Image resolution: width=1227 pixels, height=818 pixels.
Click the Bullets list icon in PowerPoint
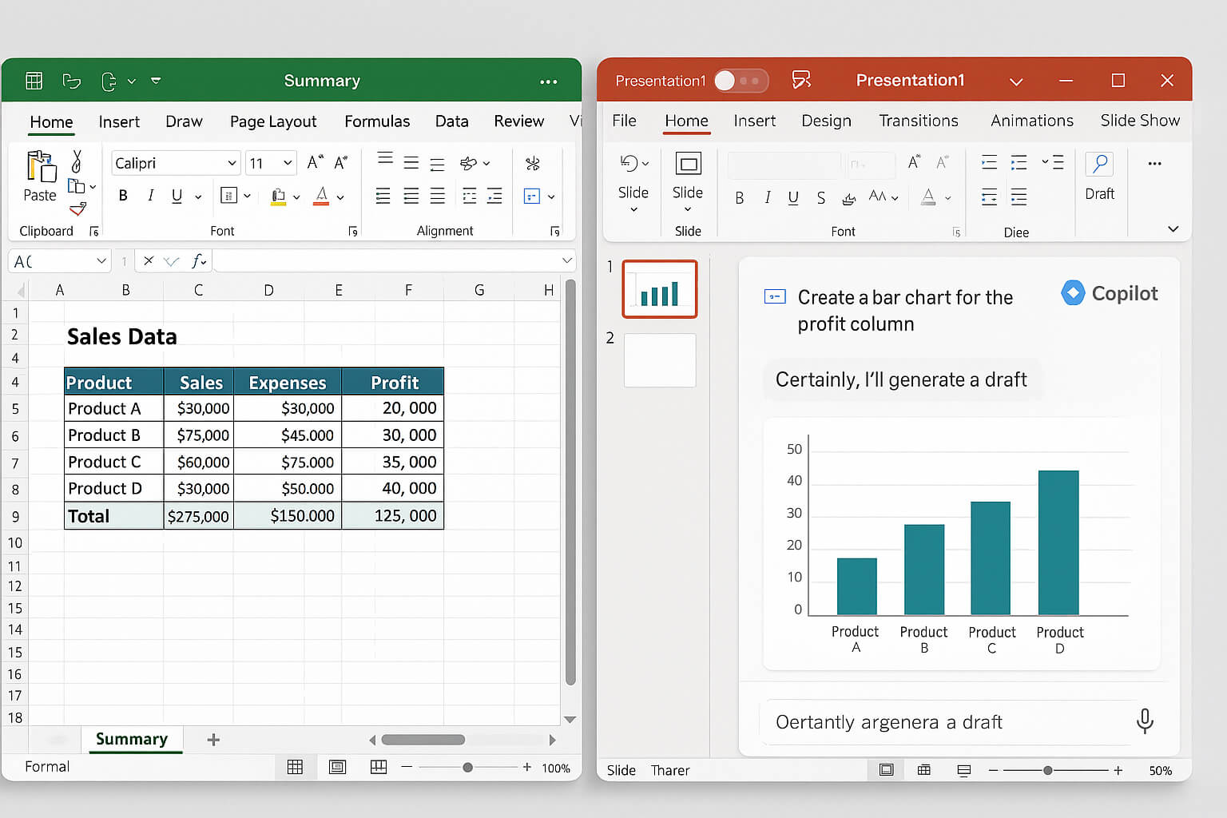point(989,163)
